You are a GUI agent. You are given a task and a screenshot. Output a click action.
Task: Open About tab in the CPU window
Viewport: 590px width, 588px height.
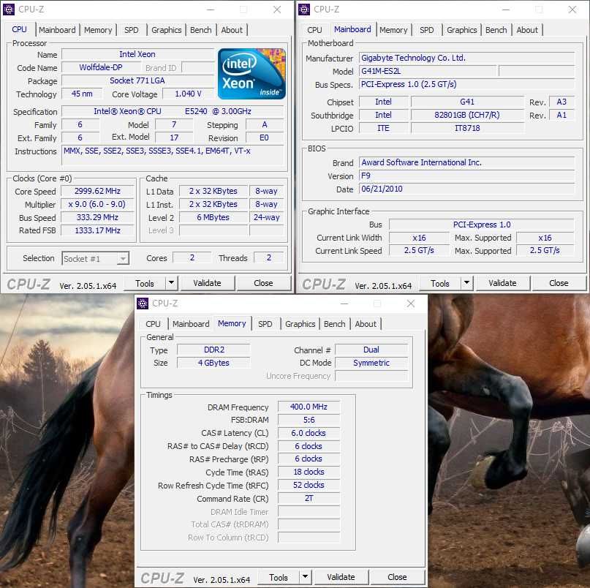pyautogui.click(x=232, y=30)
